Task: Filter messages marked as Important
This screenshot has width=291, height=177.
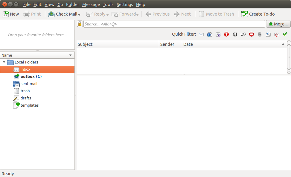Action: point(226,34)
